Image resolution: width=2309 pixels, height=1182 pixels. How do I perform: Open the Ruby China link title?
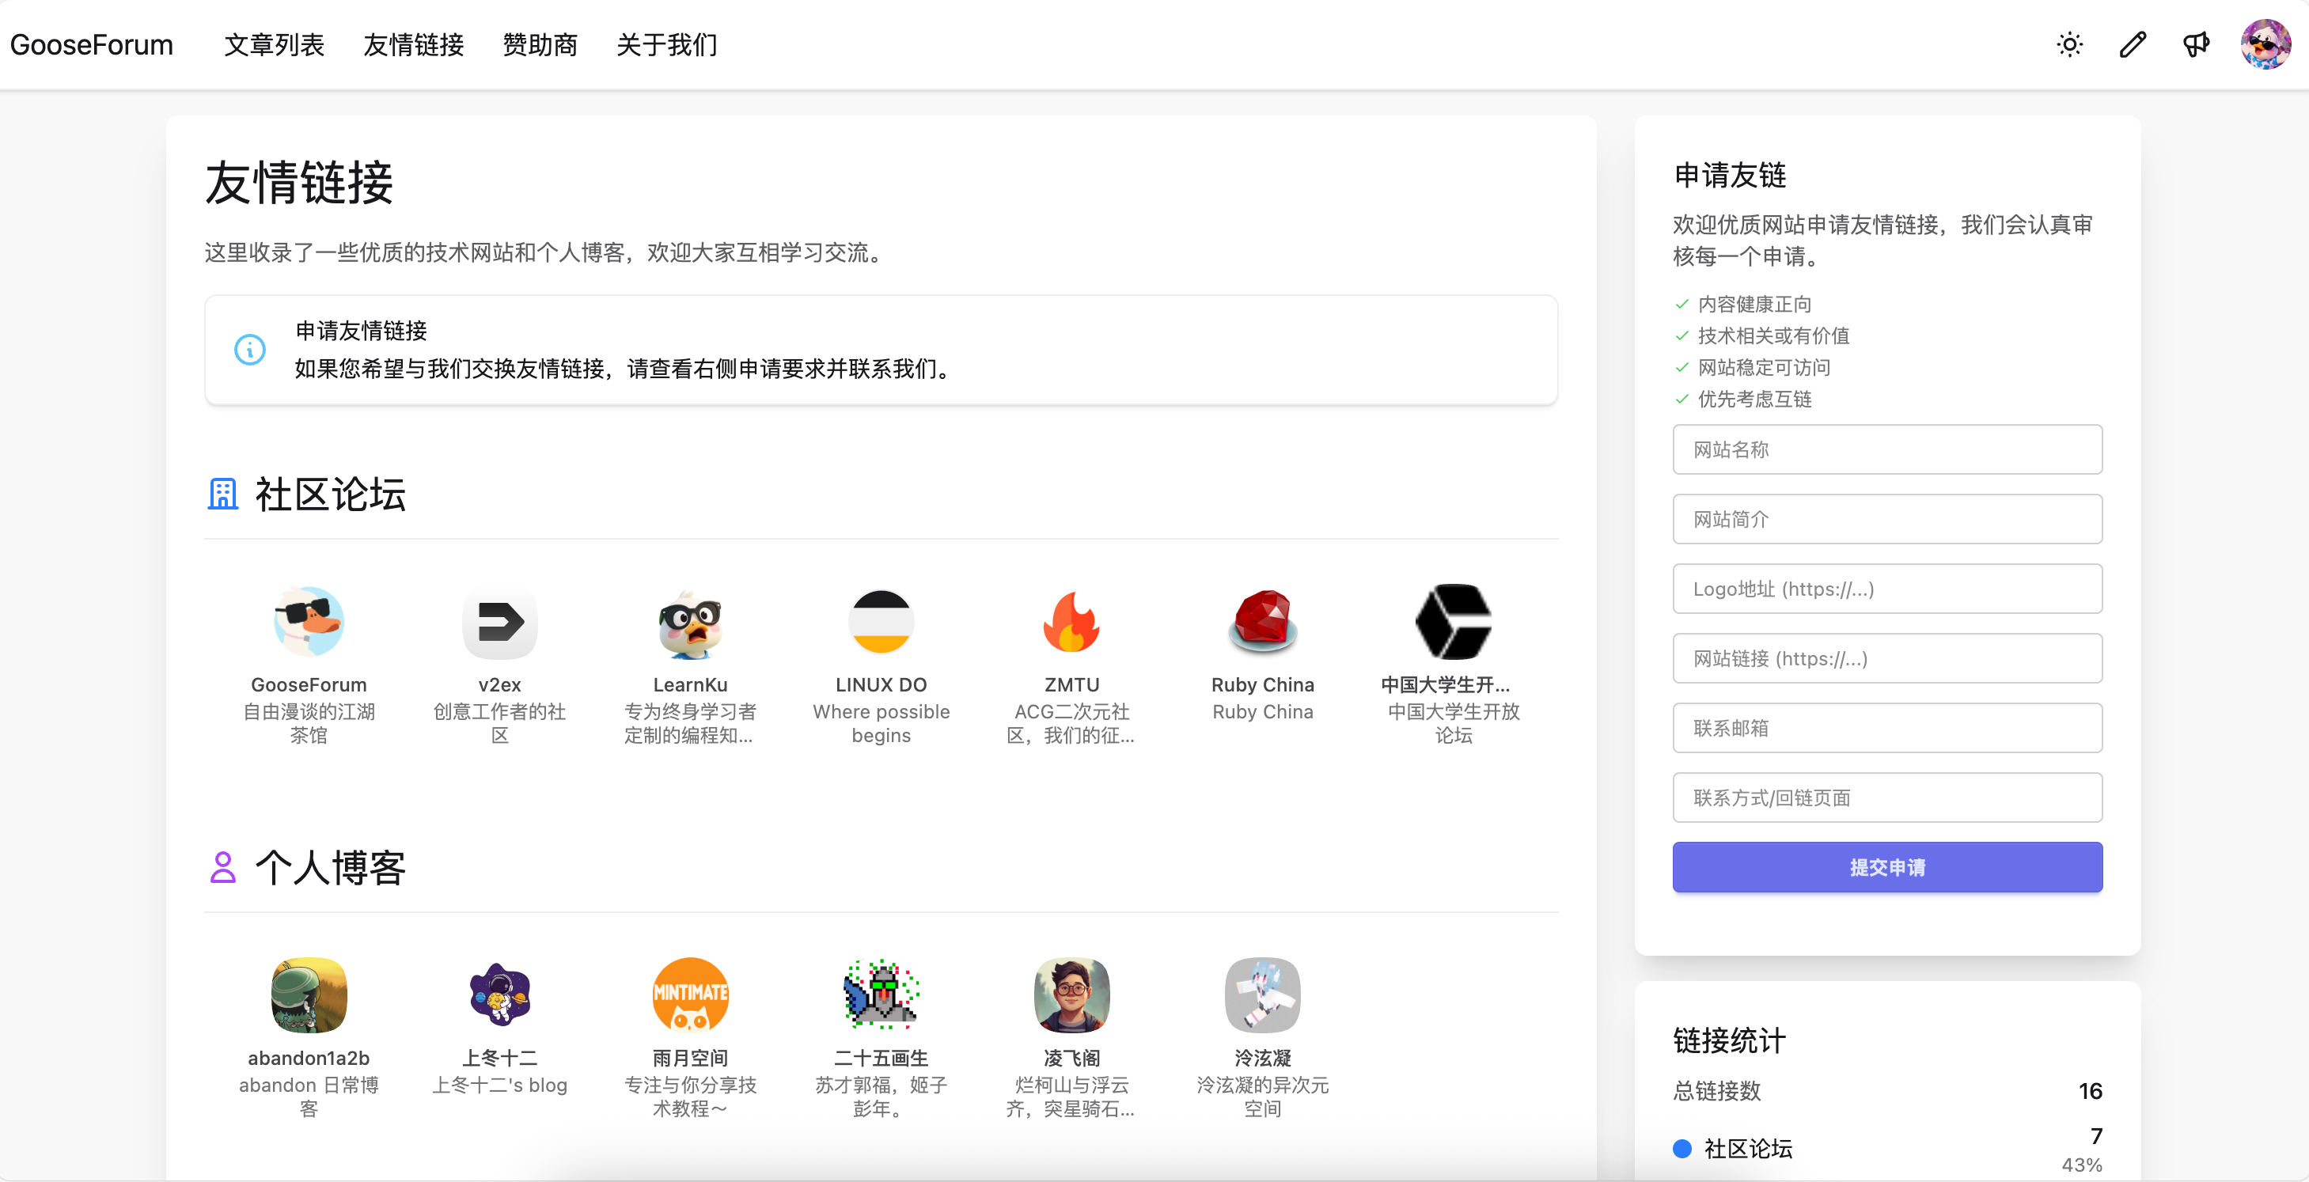(1263, 684)
